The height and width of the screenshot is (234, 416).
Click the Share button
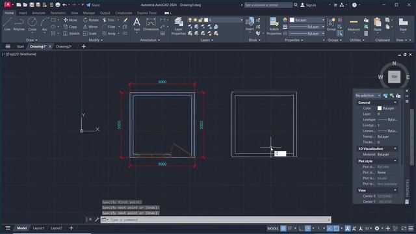point(93,5)
